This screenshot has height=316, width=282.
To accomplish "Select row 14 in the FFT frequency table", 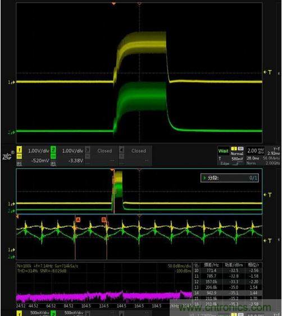I will point(228,292).
